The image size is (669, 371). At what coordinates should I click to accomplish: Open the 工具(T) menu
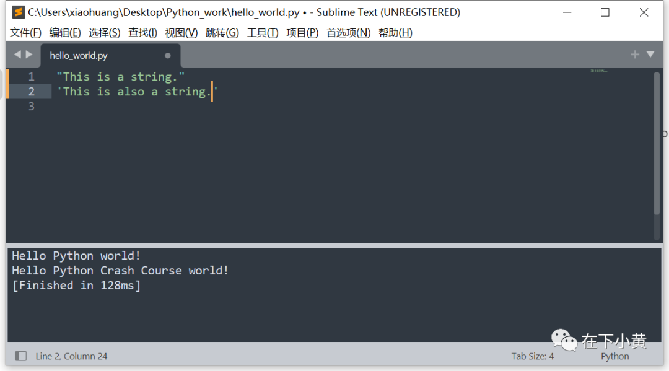point(263,33)
